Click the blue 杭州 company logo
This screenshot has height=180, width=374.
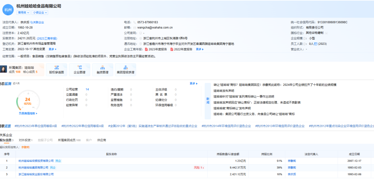[x=8, y=10]
